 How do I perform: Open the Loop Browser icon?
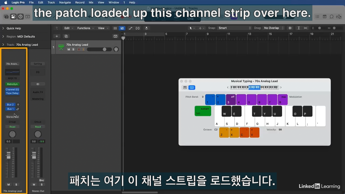pos(332,17)
